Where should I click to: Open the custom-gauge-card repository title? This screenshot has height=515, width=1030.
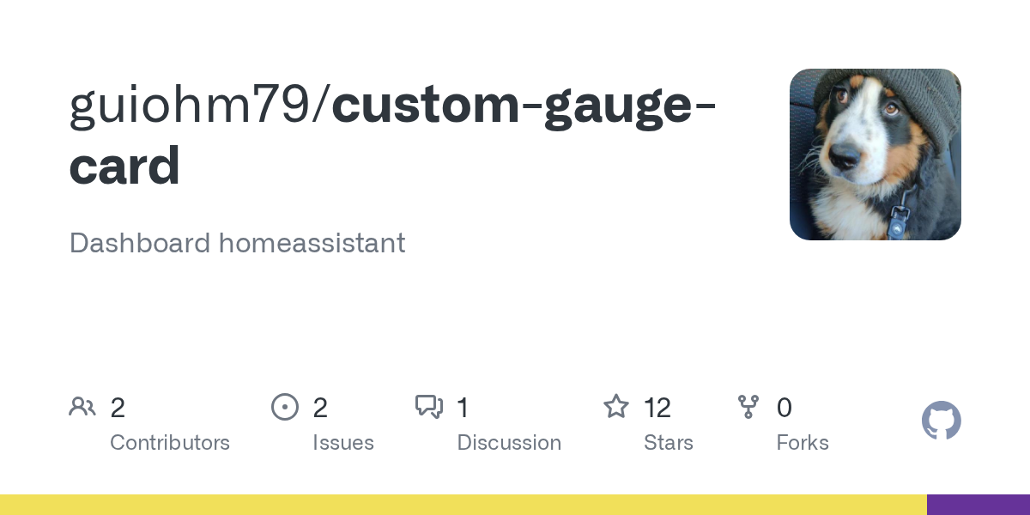tap(524, 104)
